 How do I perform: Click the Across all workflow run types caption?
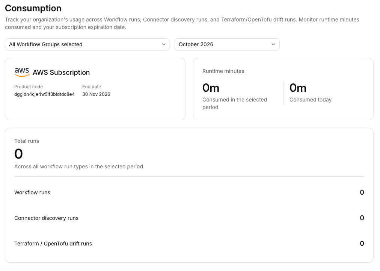click(79, 167)
